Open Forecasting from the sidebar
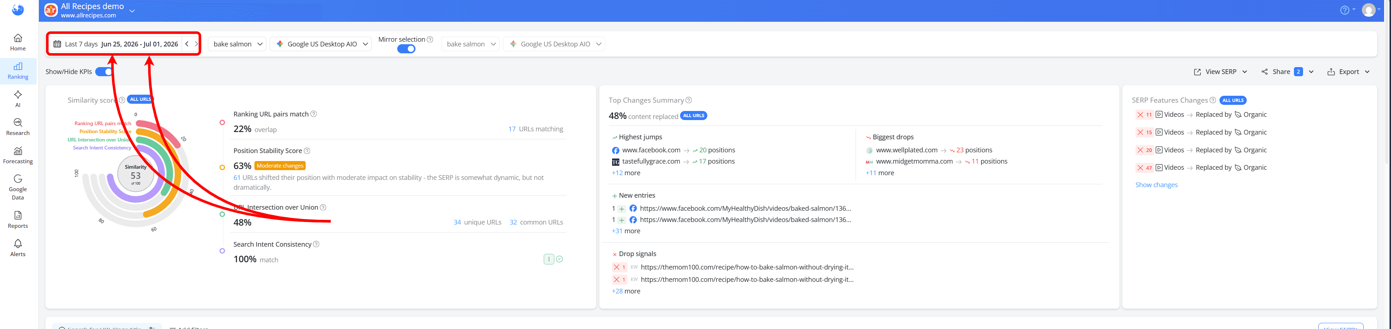This screenshot has width=1391, height=329. (x=18, y=155)
